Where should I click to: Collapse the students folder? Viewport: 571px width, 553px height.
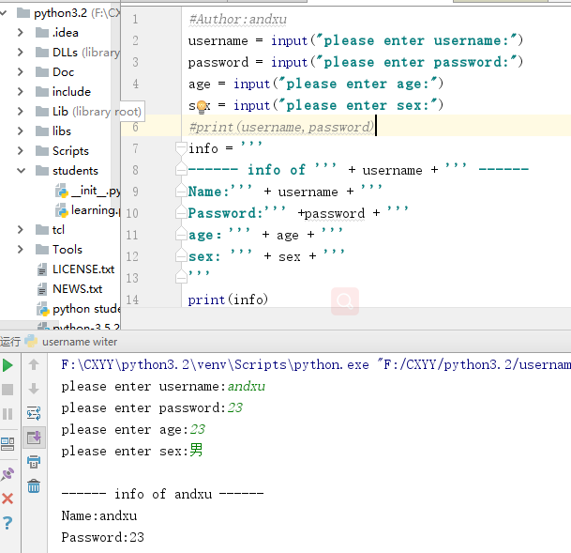[22, 170]
